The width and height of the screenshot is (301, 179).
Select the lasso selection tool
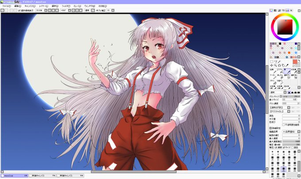point(275,61)
